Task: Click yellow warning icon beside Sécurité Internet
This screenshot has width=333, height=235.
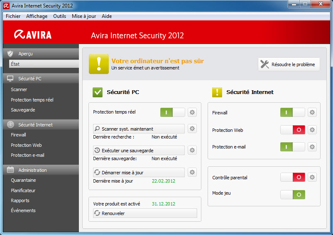Action: [x=217, y=92]
